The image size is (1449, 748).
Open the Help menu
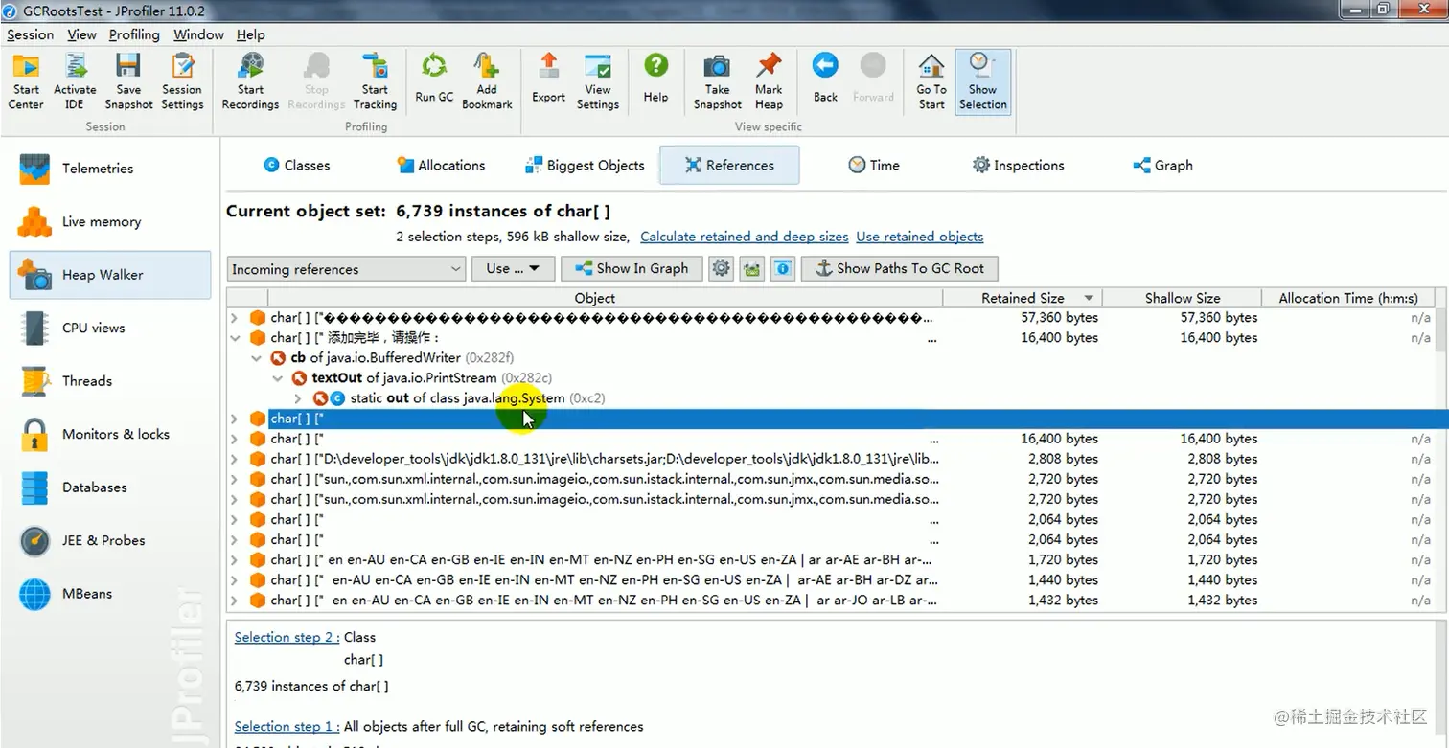point(250,34)
